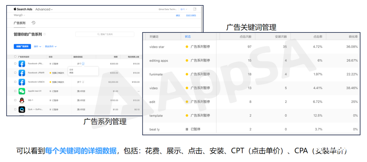Switch to the 广告系列 tab
This screenshot has height=162, width=367.
point(19,23)
